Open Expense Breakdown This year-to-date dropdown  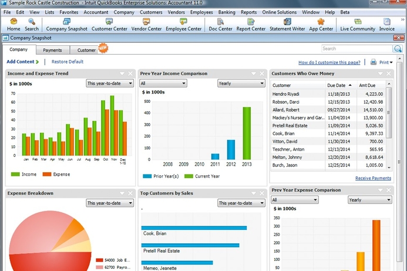(x=110, y=203)
